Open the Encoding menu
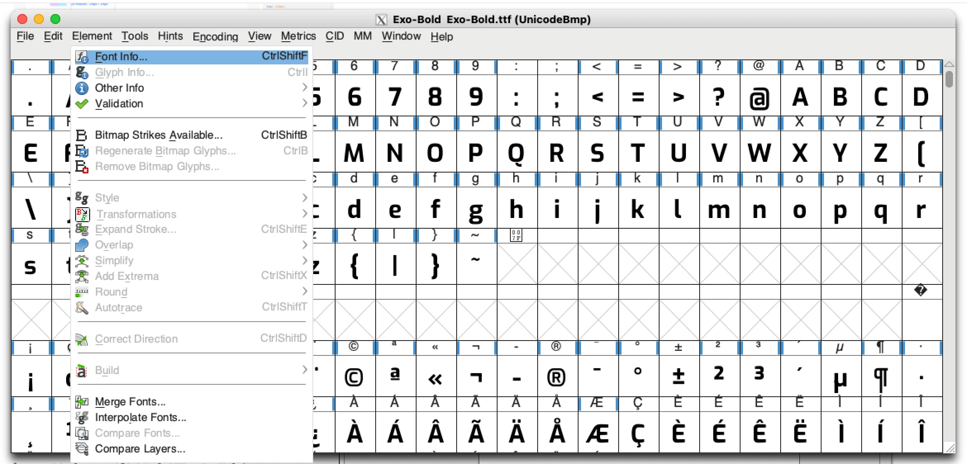This screenshot has width=967, height=464. click(215, 36)
